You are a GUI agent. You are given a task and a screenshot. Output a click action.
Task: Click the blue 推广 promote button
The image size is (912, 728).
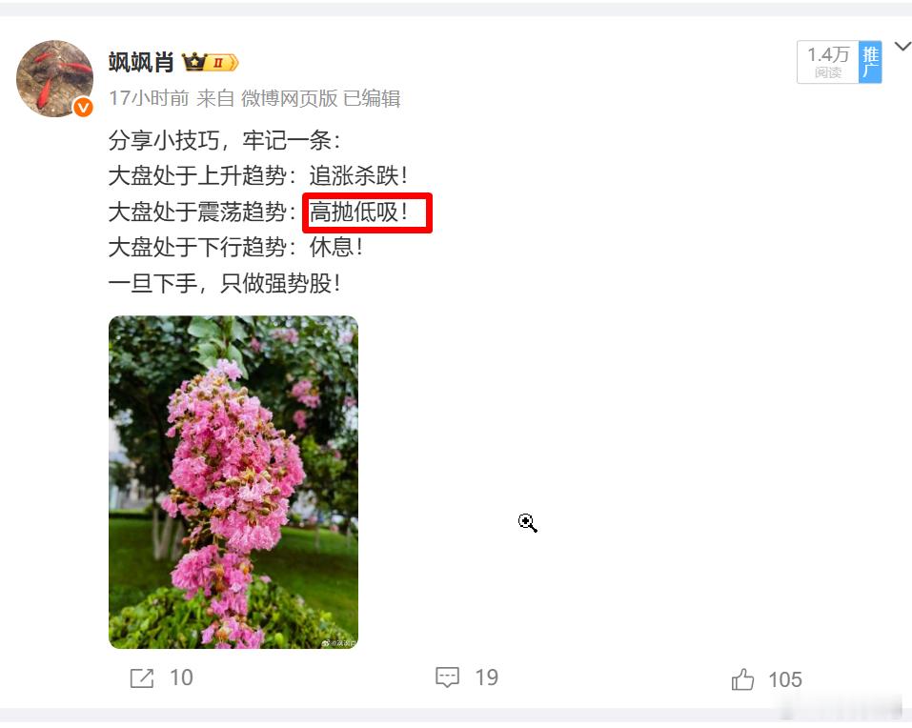point(870,62)
